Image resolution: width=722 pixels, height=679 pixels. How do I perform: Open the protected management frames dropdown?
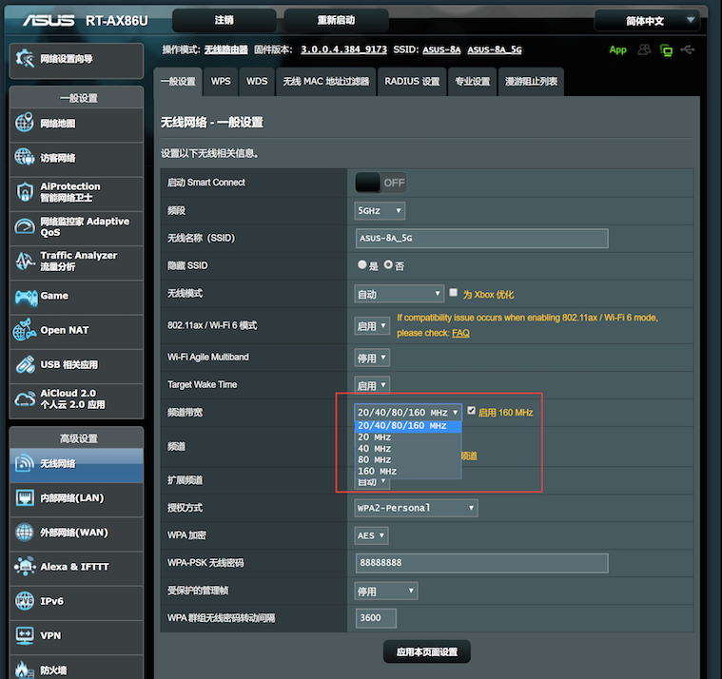pos(386,591)
